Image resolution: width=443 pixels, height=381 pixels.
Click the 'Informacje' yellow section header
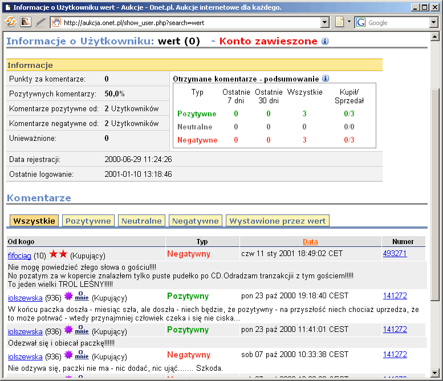pos(194,65)
